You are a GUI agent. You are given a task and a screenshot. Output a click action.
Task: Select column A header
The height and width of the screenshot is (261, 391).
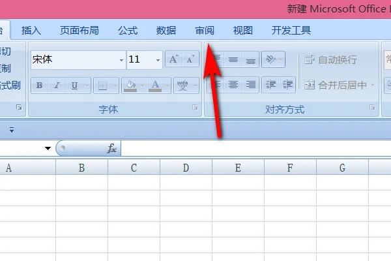point(27,168)
